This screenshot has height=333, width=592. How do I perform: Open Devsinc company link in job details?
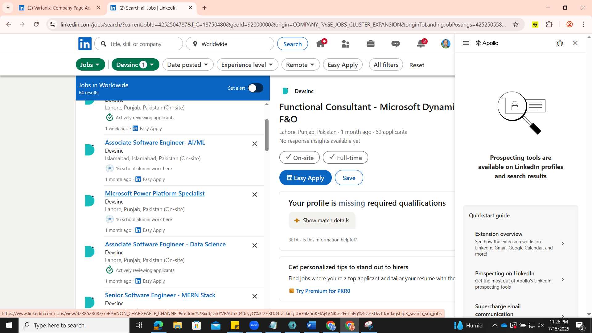pos(304,91)
